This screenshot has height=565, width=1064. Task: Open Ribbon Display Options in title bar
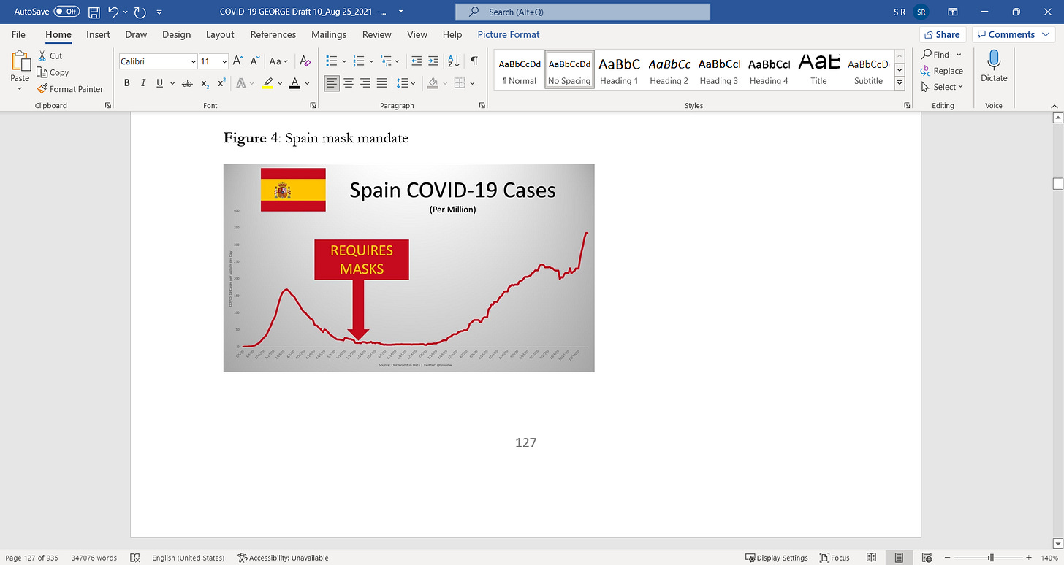[952, 12]
